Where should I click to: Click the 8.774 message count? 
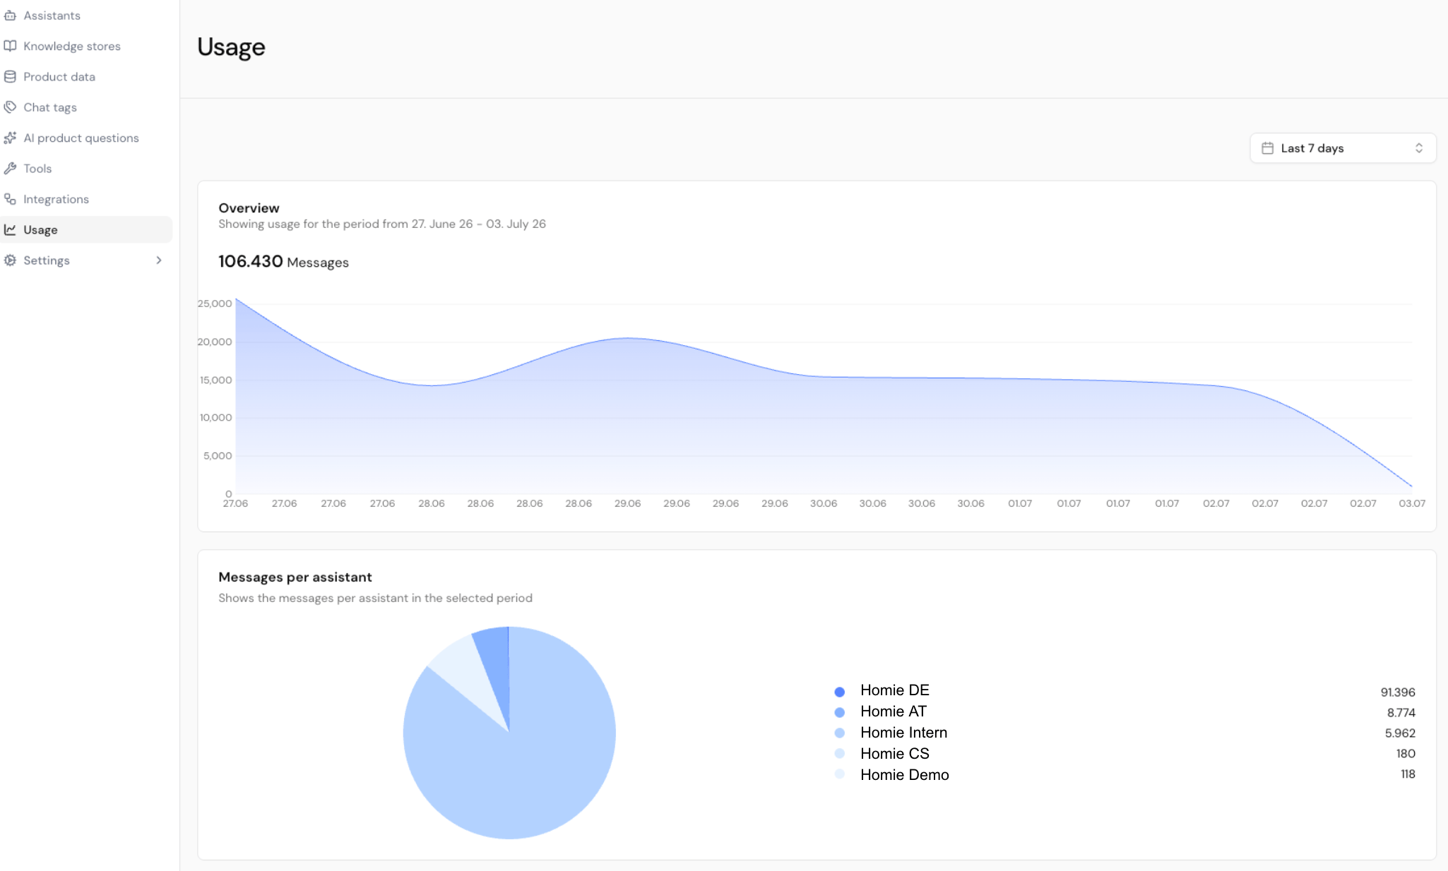[1401, 713]
